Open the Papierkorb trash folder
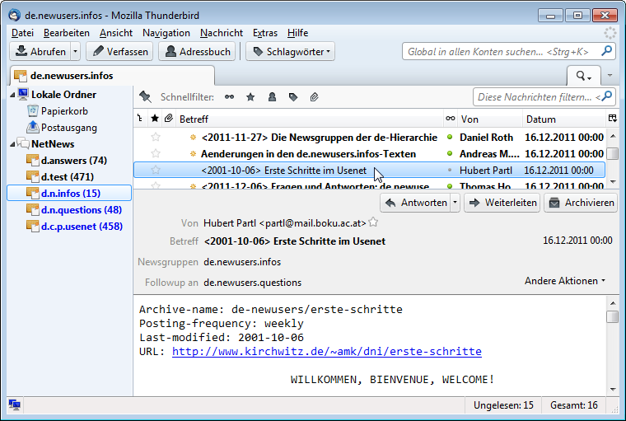Image resolution: width=626 pixels, height=421 pixels. point(64,111)
